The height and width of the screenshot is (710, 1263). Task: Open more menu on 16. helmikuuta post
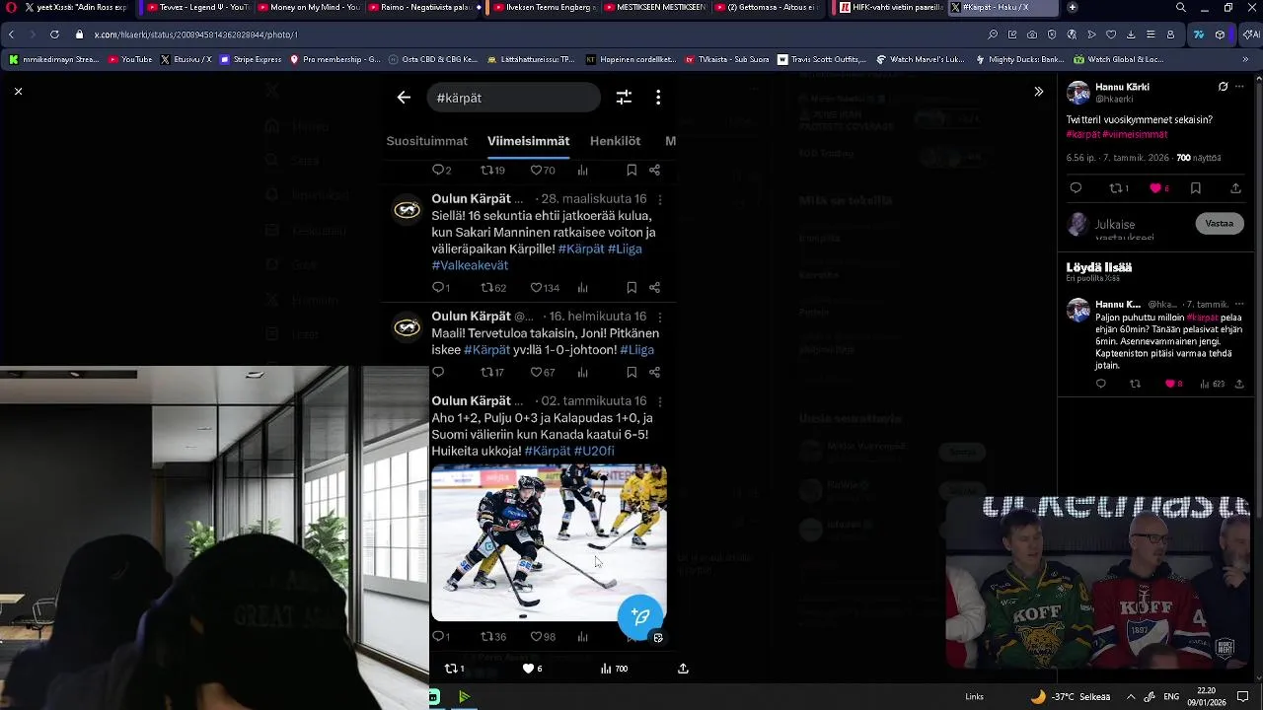pyautogui.click(x=659, y=317)
